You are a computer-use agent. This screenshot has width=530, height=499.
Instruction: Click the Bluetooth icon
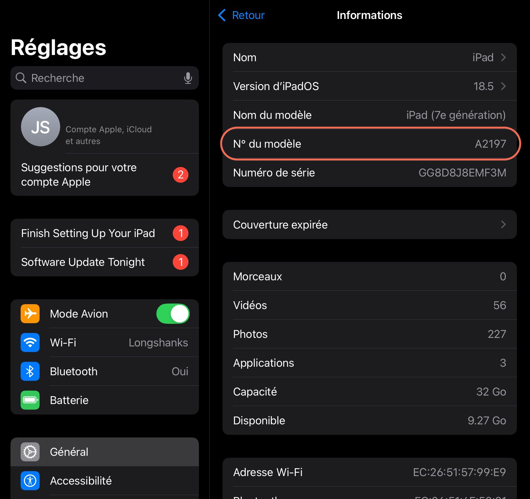tap(30, 371)
